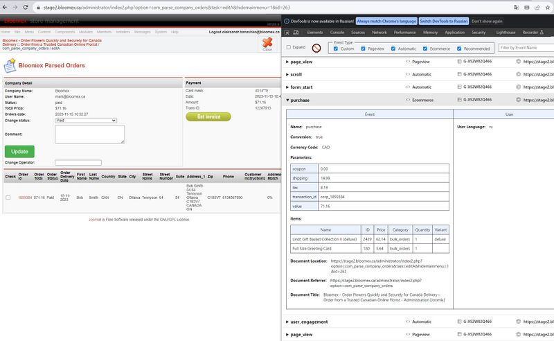Click the code icon beside purchase Ecommerce type
Viewport: 554px width, 341px height.
[408, 100]
